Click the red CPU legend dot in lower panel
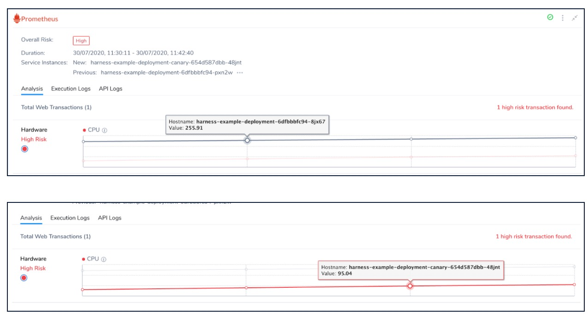Screen dimensions: 588x314 click(x=83, y=259)
